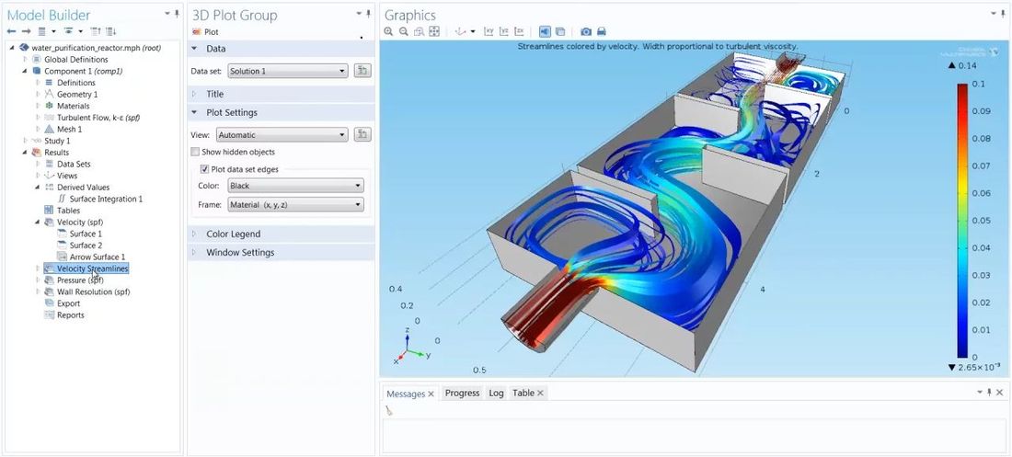Open default view dropdown arrow in Graphics toolbar
The height and width of the screenshot is (457, 1012).
tap(473, 31)
